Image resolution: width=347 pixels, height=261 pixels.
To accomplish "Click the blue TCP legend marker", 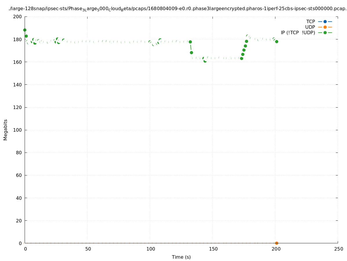I will 325,22.
